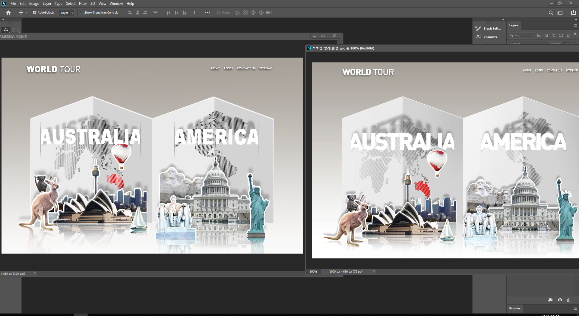
Task: Filter layers by smart objects icon
Action: pyautogui.click(x=568, y=36)
